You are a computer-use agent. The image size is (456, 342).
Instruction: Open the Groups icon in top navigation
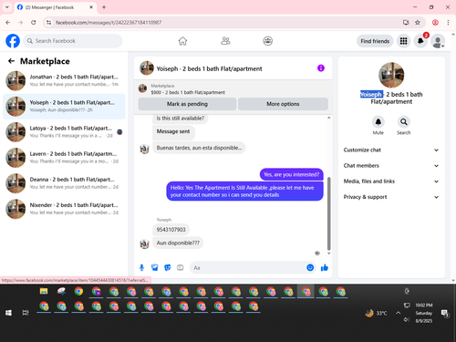pos(267,41)
